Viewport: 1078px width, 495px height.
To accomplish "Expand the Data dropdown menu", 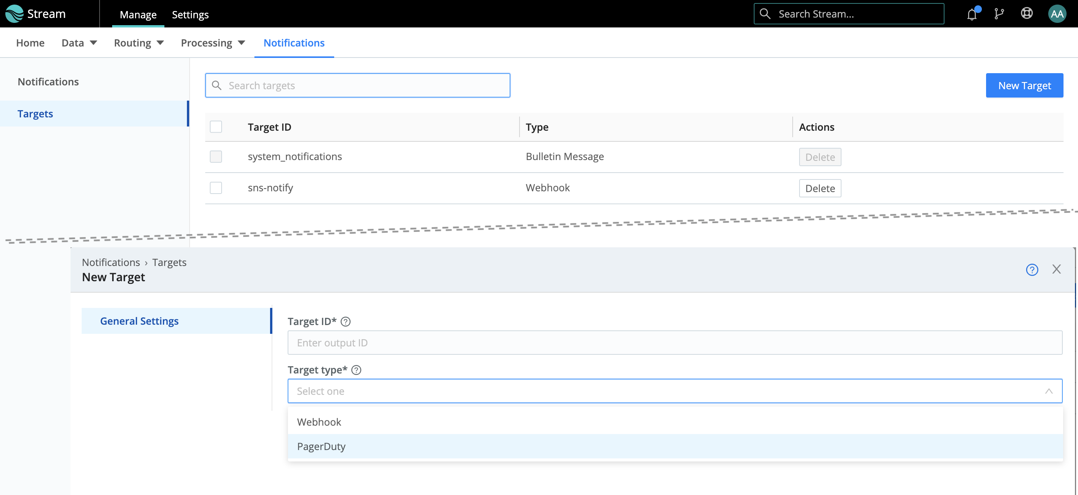I will (79, 43).
